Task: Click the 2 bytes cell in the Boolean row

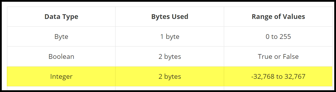Action: click(x=170, y=57)
